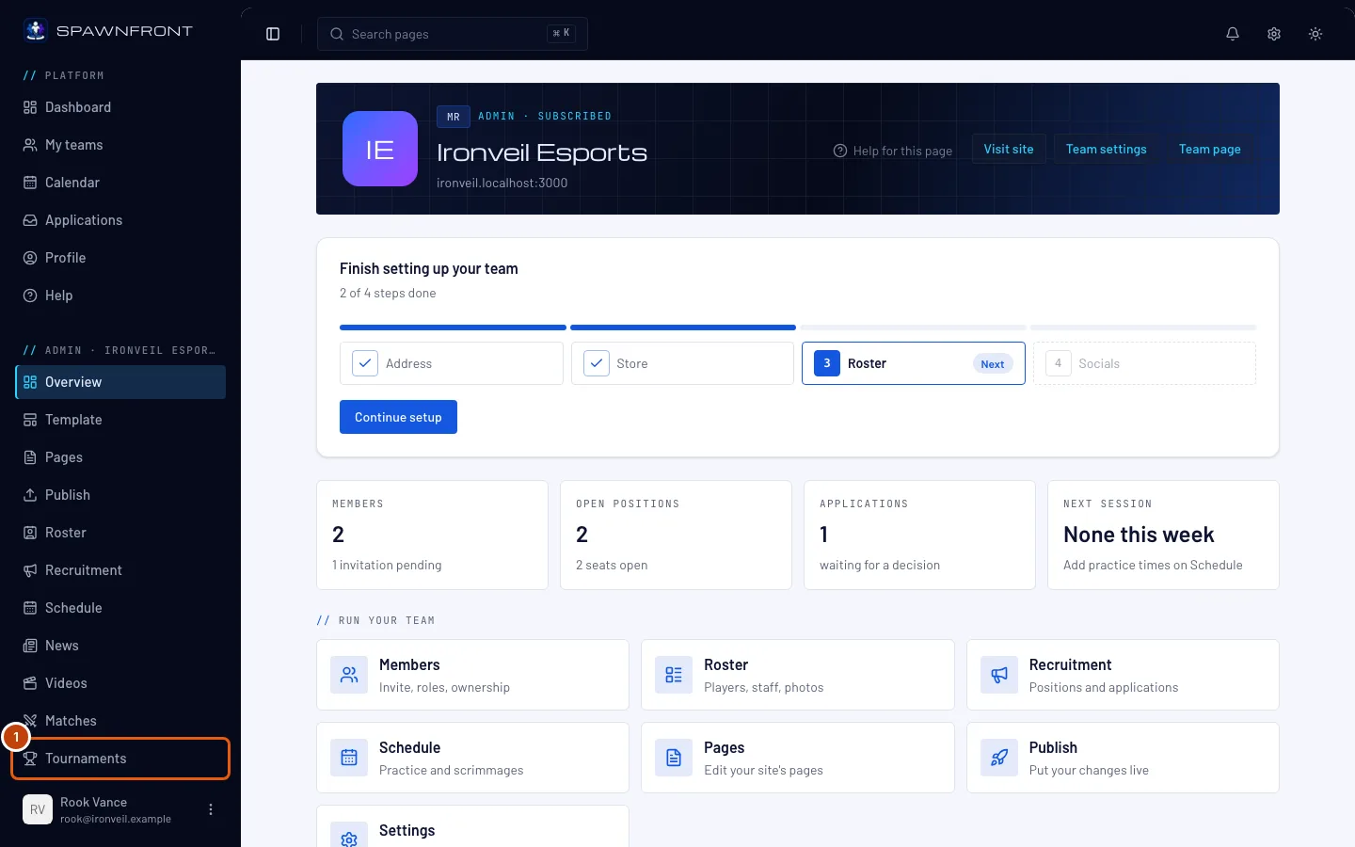This screenshot has width=1355, height=847.
Task: Open the Recruitment megaphone card icon
Action: (999, 675)
